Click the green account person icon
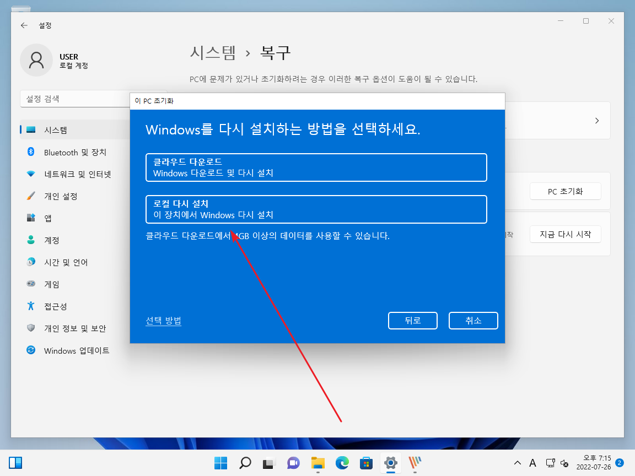The width and height of the screenshot is (635, 476). coord(31,240)
